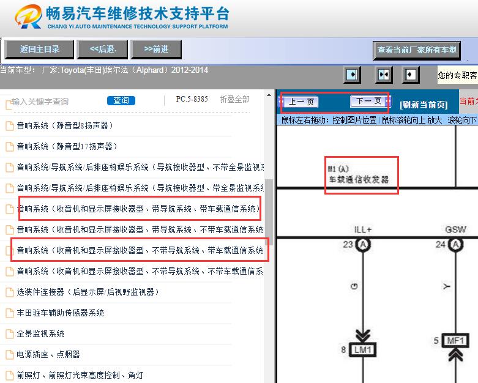This screenshot has height=383, width=478.
Task: Click file icon beside 丰田驻车辅助传感器系统
Action: [x=10, y=313]
